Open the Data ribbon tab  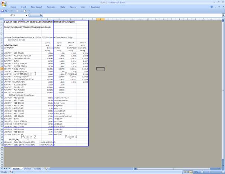point(62,7)
